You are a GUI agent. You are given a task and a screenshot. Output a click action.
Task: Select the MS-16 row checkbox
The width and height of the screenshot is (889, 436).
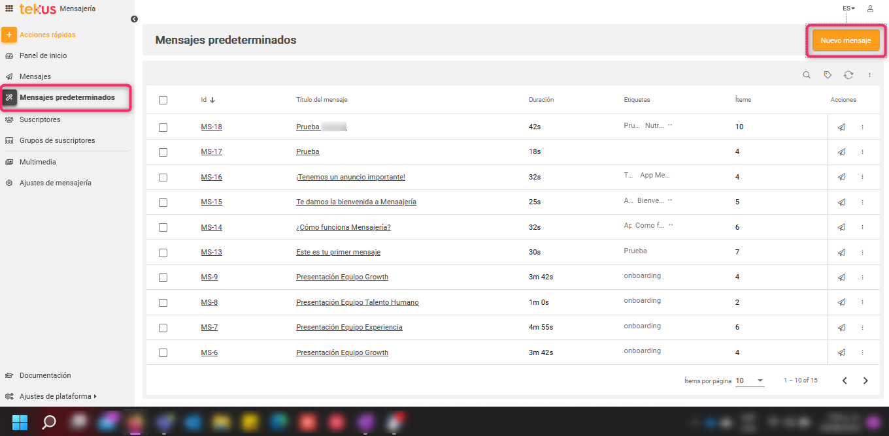[x=163, y=178]
